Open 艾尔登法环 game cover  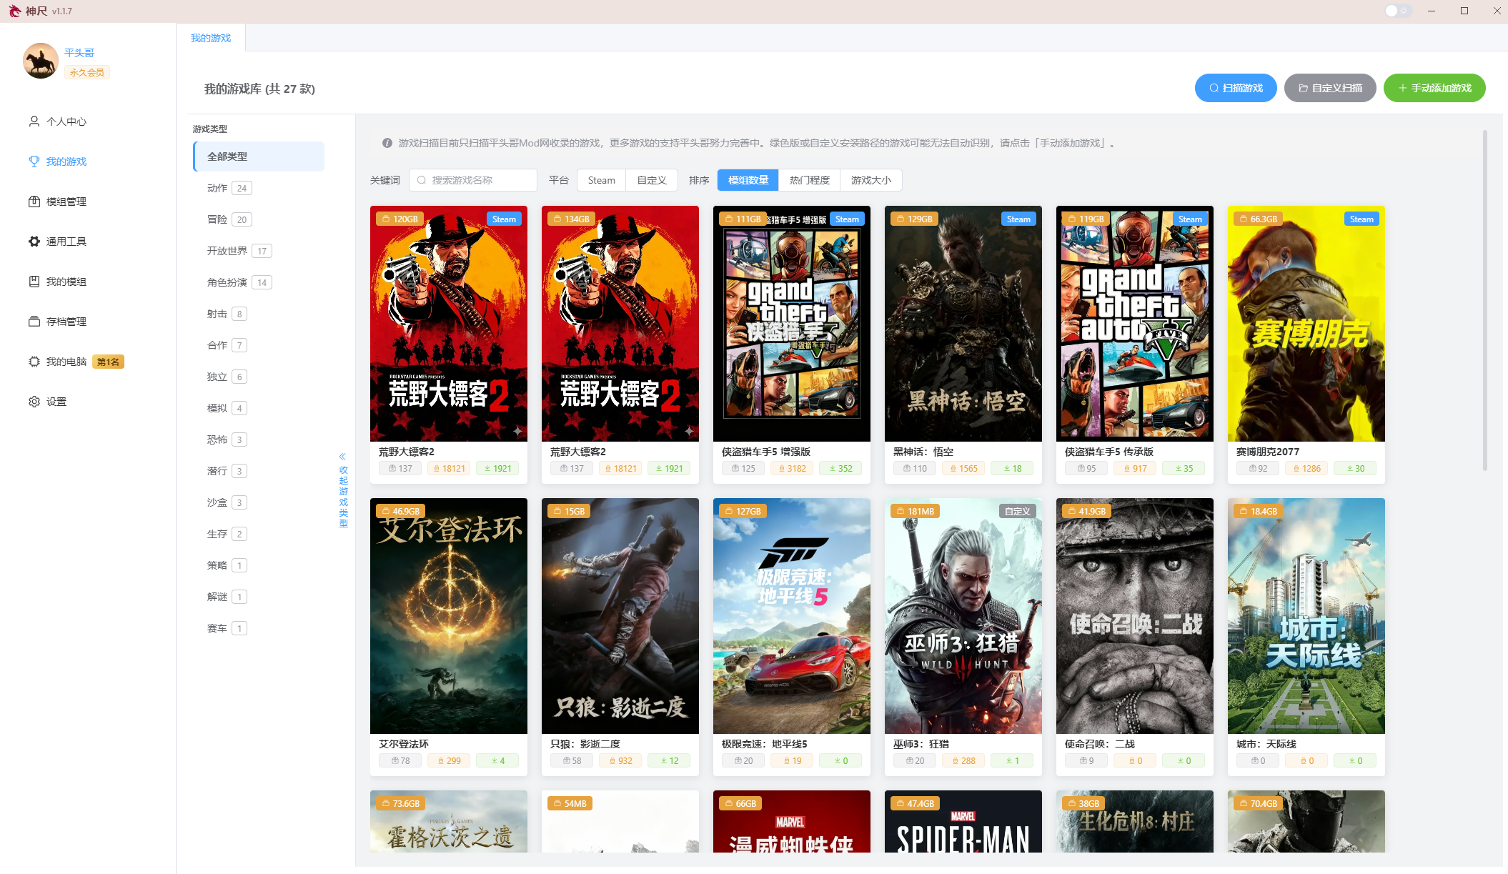[449, 616]
